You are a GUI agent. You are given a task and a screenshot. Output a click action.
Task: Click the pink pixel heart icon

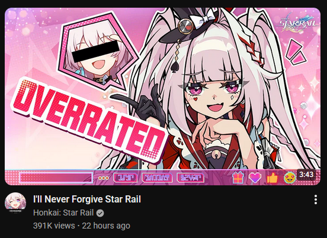tap(255, 178)
